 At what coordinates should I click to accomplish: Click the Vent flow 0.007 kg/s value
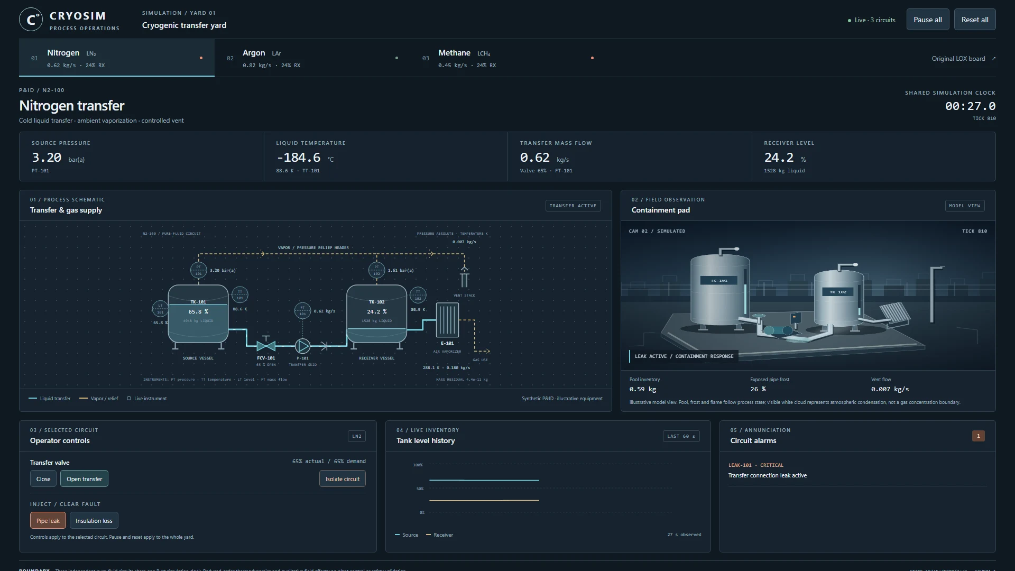click(890, 389)
